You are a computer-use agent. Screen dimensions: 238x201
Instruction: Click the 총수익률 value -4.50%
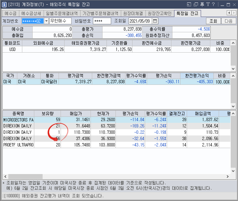(204, 29)
